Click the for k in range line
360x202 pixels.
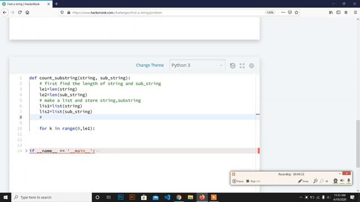click(67, 128)
